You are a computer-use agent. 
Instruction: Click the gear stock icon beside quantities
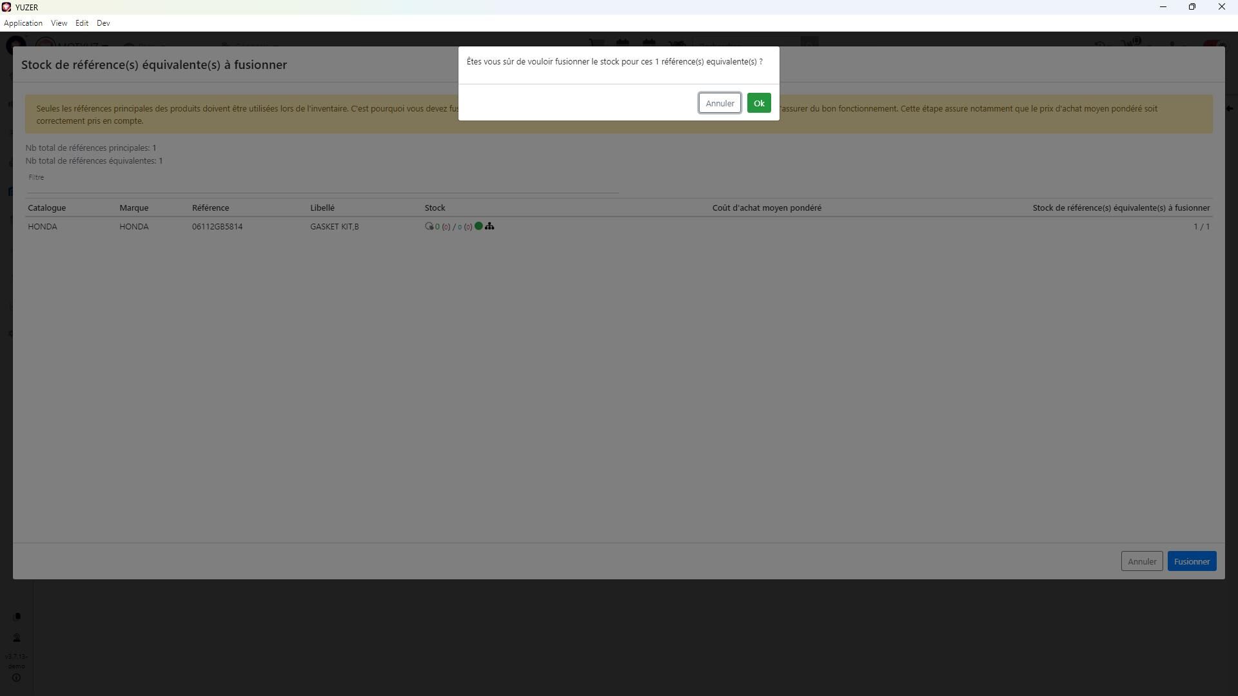(429, 226)
